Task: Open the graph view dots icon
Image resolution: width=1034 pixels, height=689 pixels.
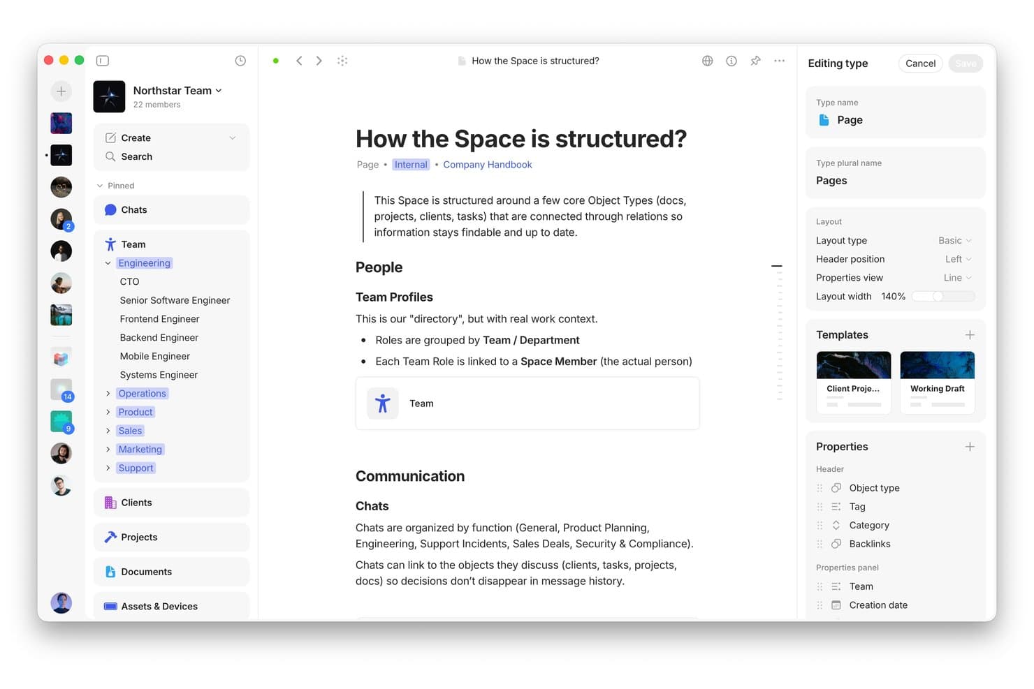Action: click(x=342, y=61)
